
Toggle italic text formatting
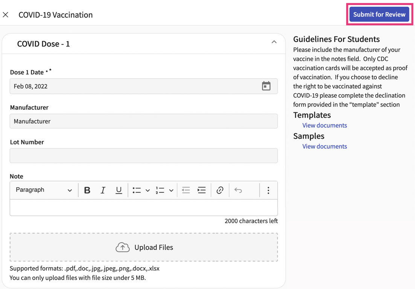tap(103, 190)
